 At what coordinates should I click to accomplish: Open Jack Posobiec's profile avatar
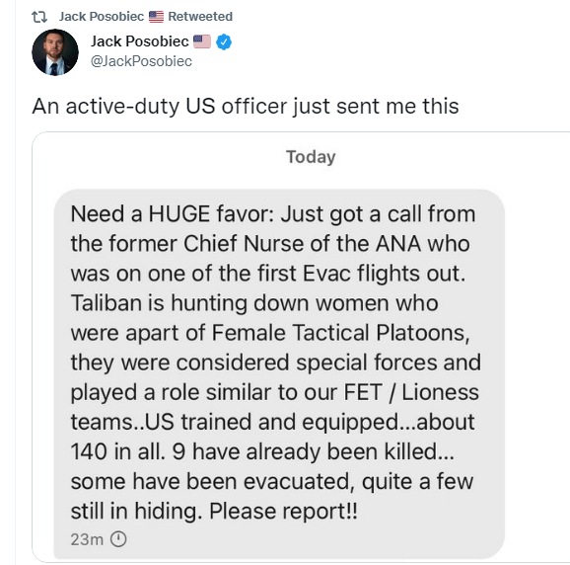pos(55,52)
